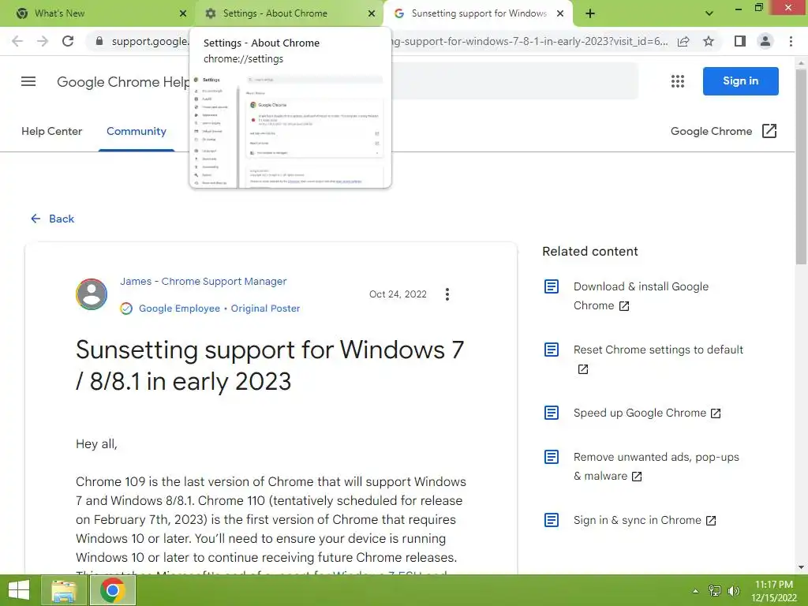Open Remove unwanted ads, pop-ups & malware
This screenshot has width=808, height=606.
[x=656, y=466]
